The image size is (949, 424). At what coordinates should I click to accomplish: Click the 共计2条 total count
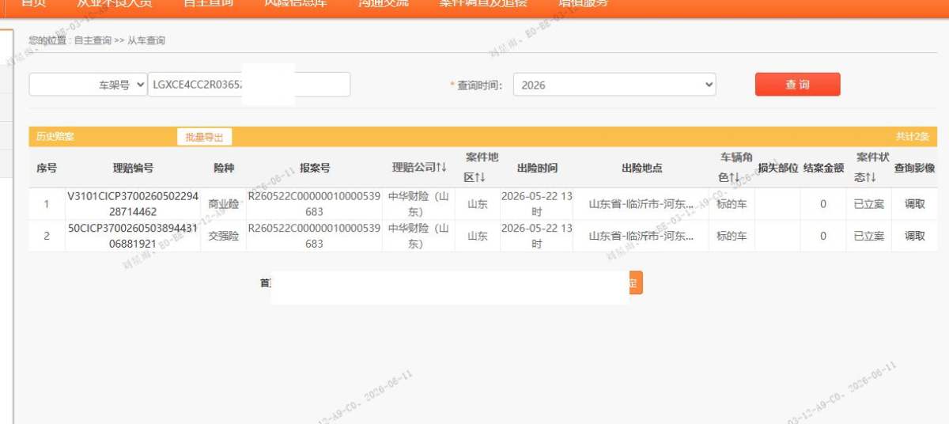pos(912,137)
